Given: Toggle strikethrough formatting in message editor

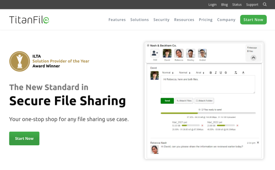Looking at the screenshot, I should point(226,72).
